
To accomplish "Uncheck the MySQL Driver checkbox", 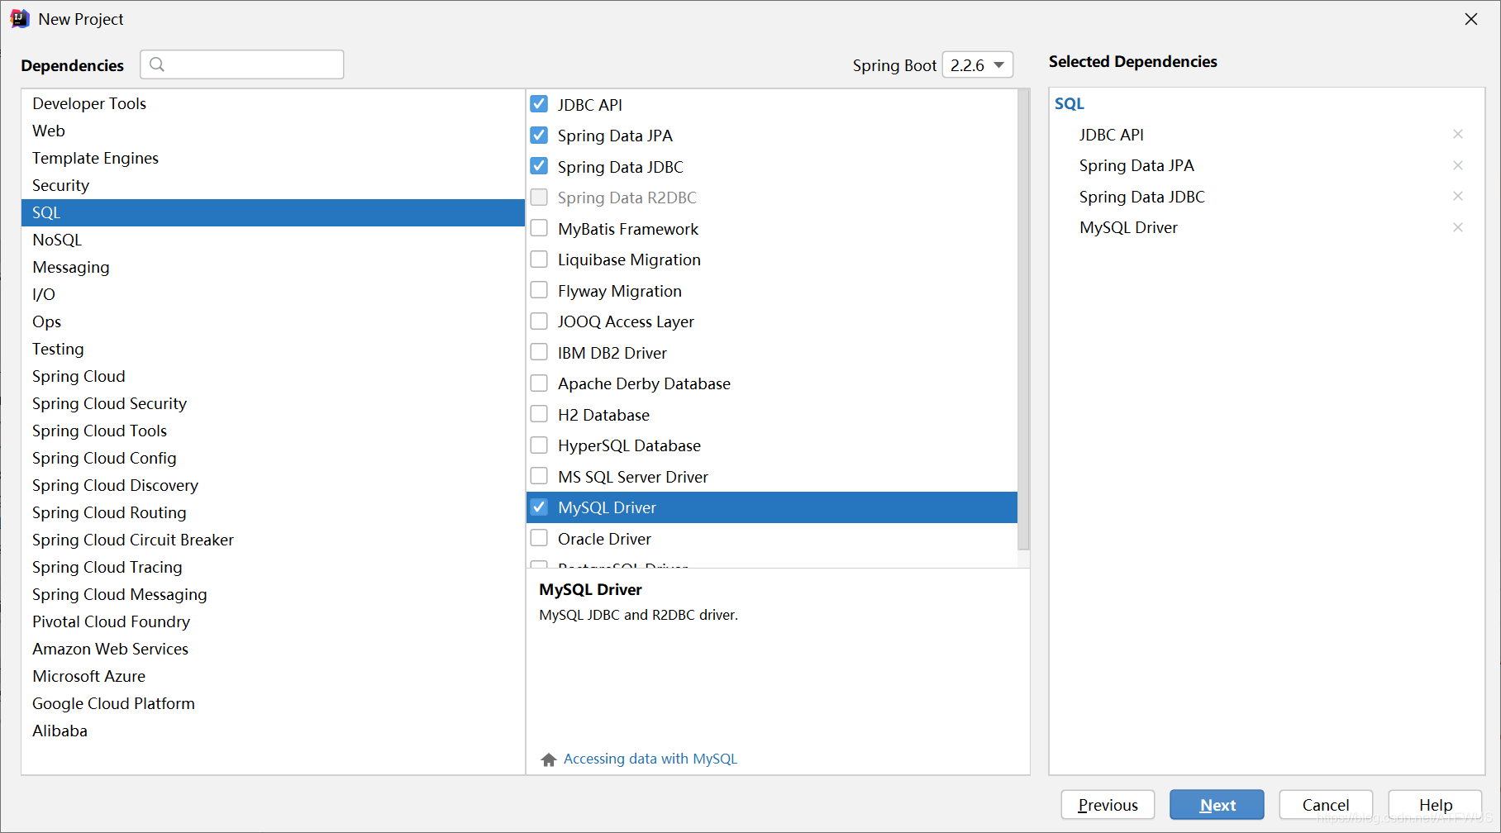I will point(539,507).
